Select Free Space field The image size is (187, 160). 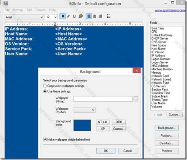click(159, 45)
